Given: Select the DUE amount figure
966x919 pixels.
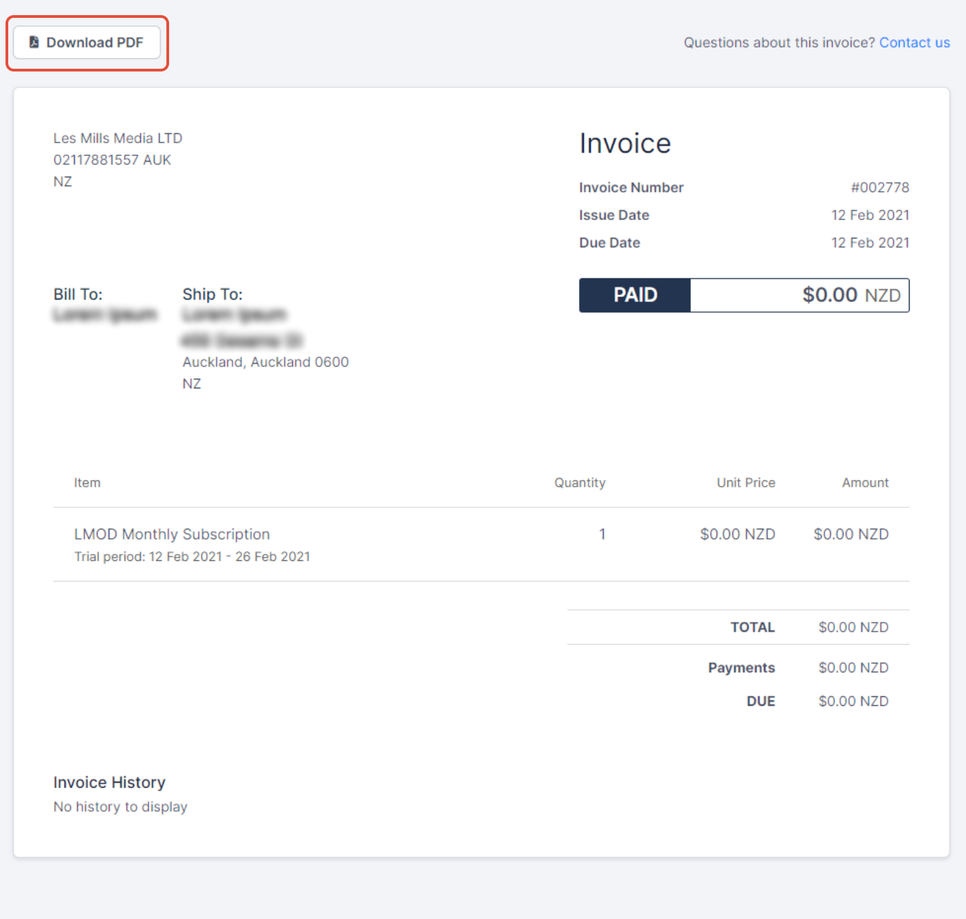Looking at the screenshot, I should (x=853, y=700).
